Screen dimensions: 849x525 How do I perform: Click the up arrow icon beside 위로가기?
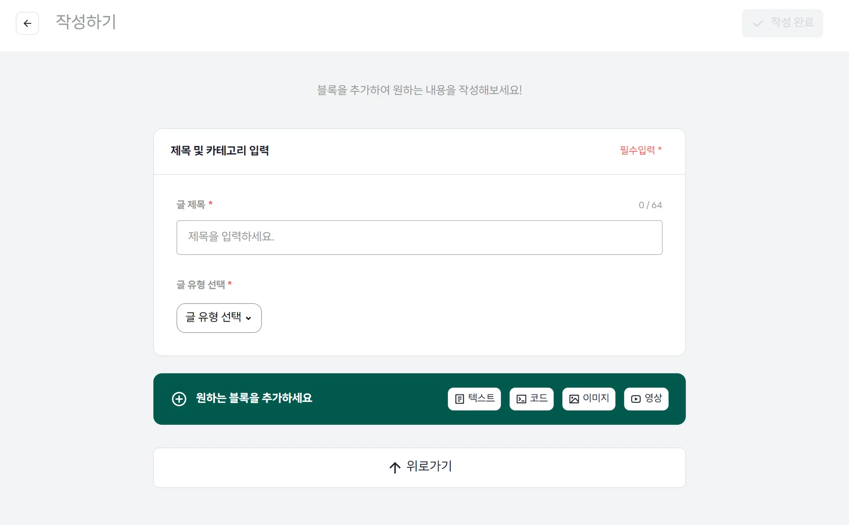click(395, 467)
